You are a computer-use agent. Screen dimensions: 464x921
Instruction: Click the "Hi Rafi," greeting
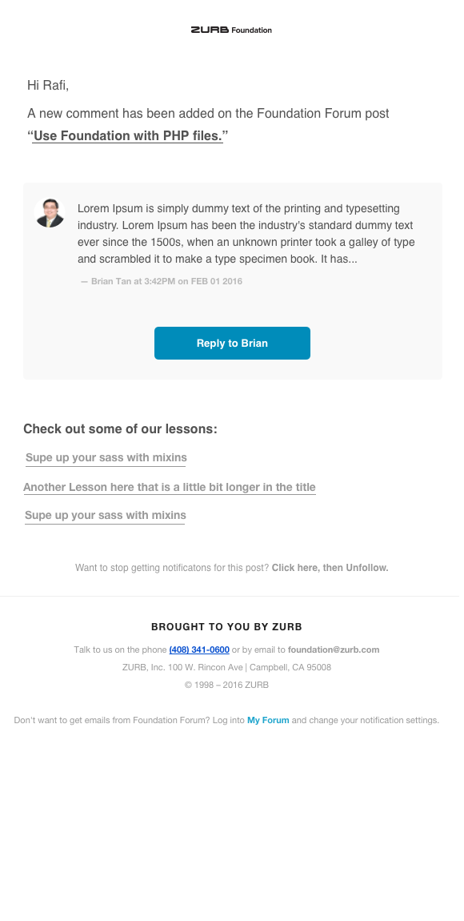pyautogui.click(x=48, y=86)
